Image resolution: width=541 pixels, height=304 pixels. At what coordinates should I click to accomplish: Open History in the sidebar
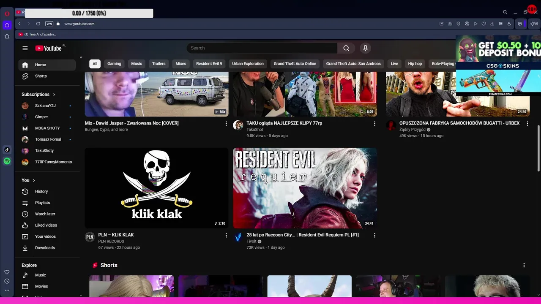(47, 192)
